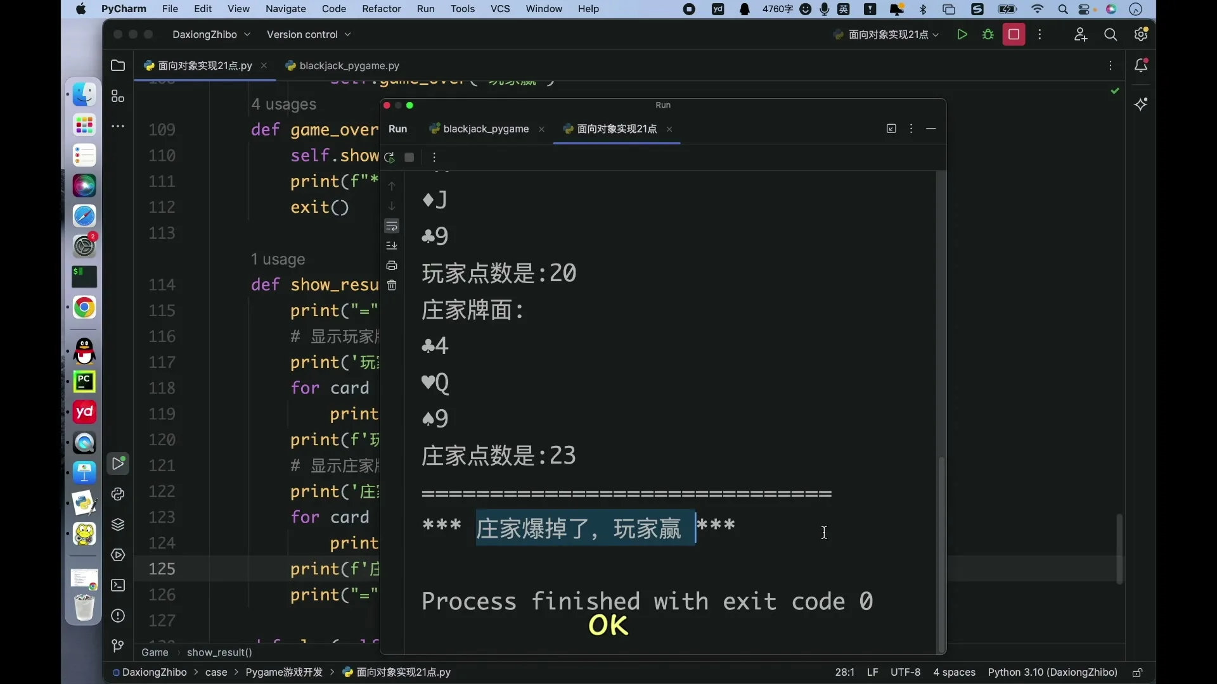
Task: Open the Git version control tool window
Action: point(118,646)
